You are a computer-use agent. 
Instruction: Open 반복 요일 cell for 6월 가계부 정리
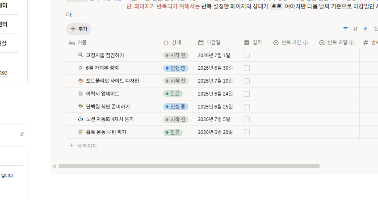(x=338, y=68)
